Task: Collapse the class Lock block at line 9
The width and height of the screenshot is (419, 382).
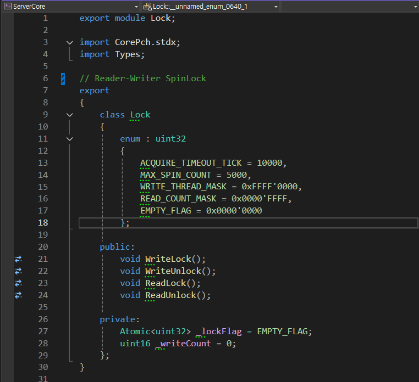Action: click(69, 115)
